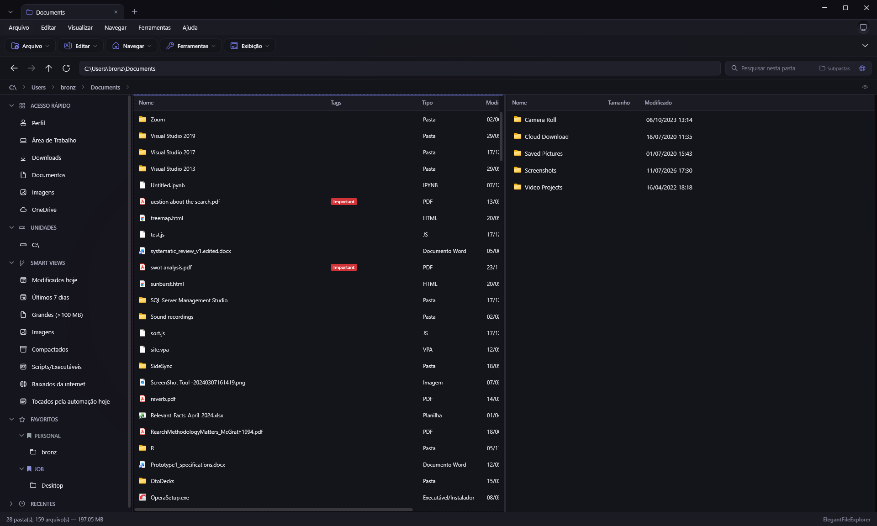Image resolution: width=877 pixels, height=526 pixels.
Task: Select ScreenShot Tool png file icon
Action: (x=143, y=382)
